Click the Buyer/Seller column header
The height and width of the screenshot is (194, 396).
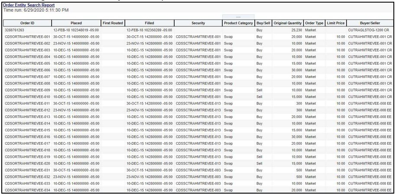[370, 23]
